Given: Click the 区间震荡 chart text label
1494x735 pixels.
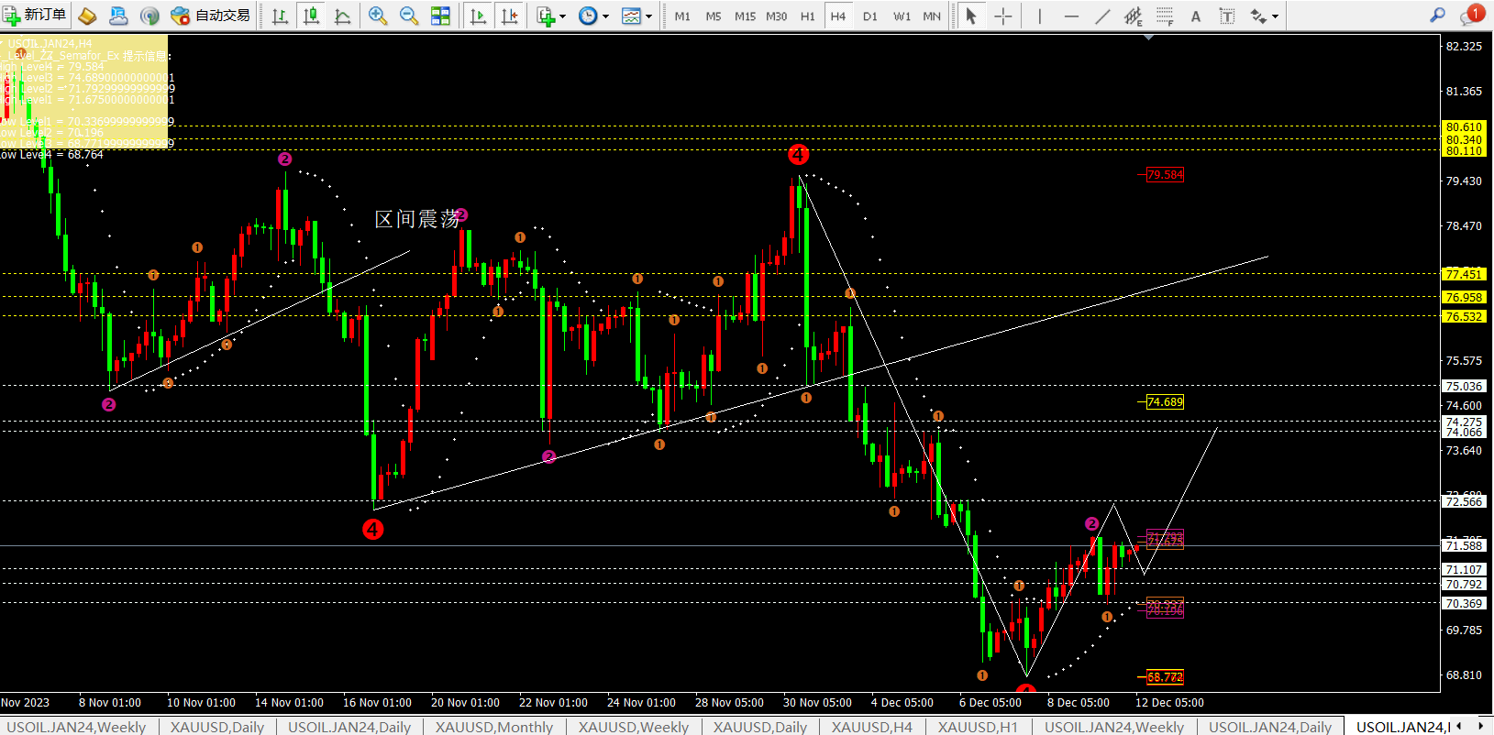Looking at the screenshot, I should [x=417, y=219].
